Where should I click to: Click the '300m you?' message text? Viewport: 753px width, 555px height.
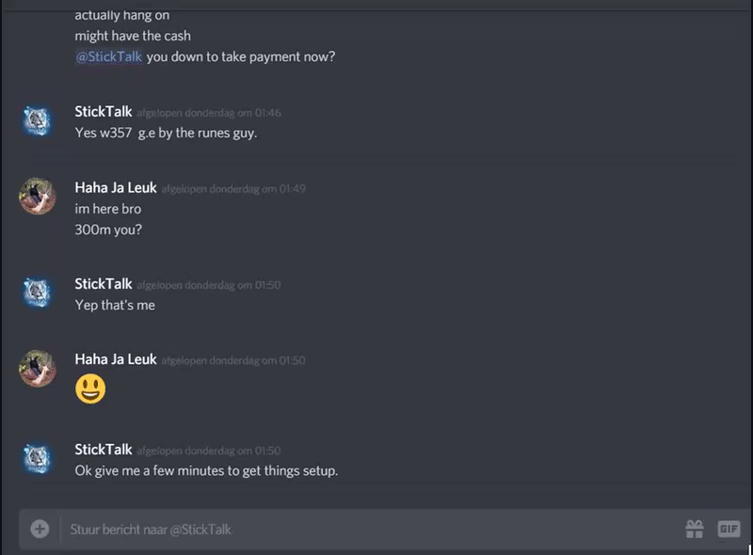(x=108, y=230)
